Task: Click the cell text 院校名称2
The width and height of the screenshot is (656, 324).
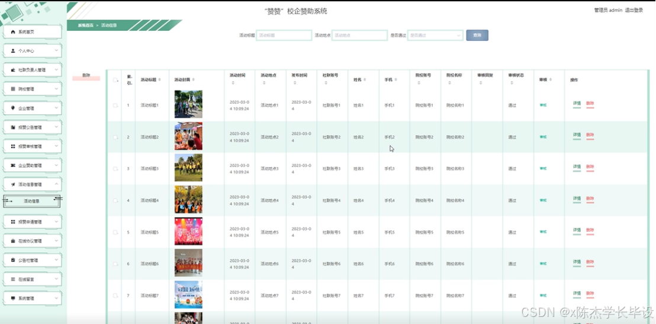Action: [455, 137]
